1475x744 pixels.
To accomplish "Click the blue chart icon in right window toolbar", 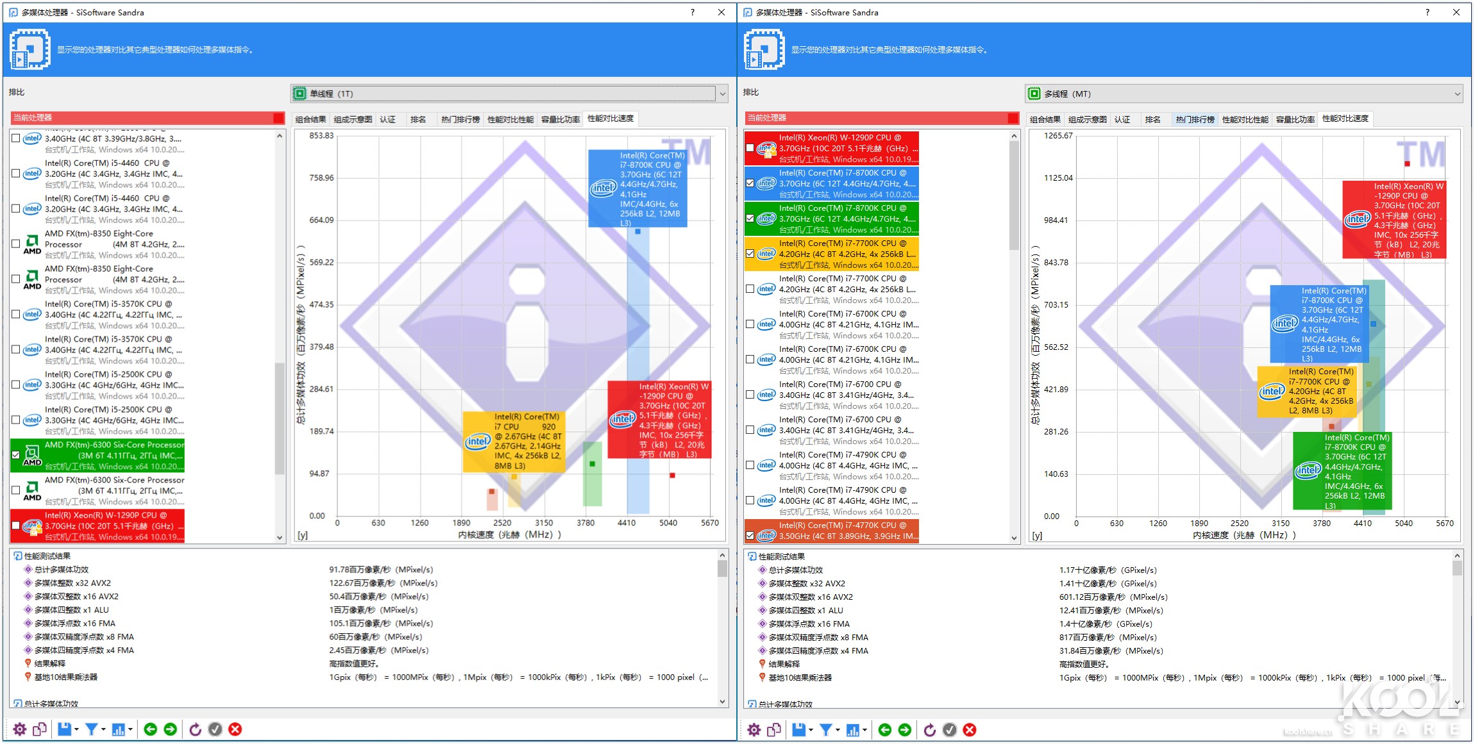I will [x=853, y=730].
